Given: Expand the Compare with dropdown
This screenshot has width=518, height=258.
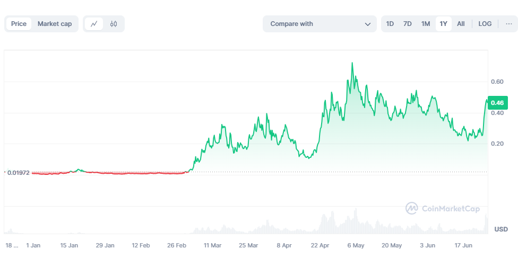Looking at the screenshot, I should [320, 24].
